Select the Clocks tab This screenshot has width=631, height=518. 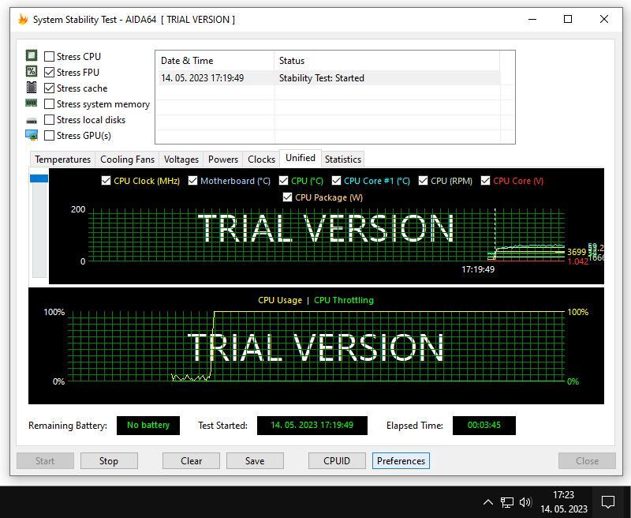click(261, 159)
